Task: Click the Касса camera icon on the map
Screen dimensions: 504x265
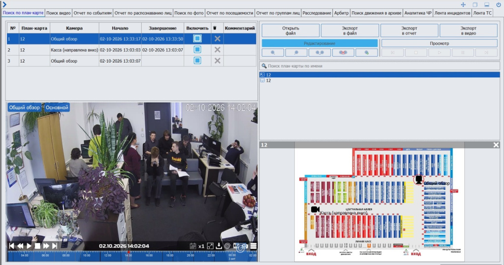Action: [x=315, y=209]
